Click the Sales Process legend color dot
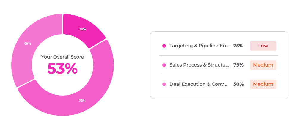This screenshot has height=134, width=300. point(164,65)
